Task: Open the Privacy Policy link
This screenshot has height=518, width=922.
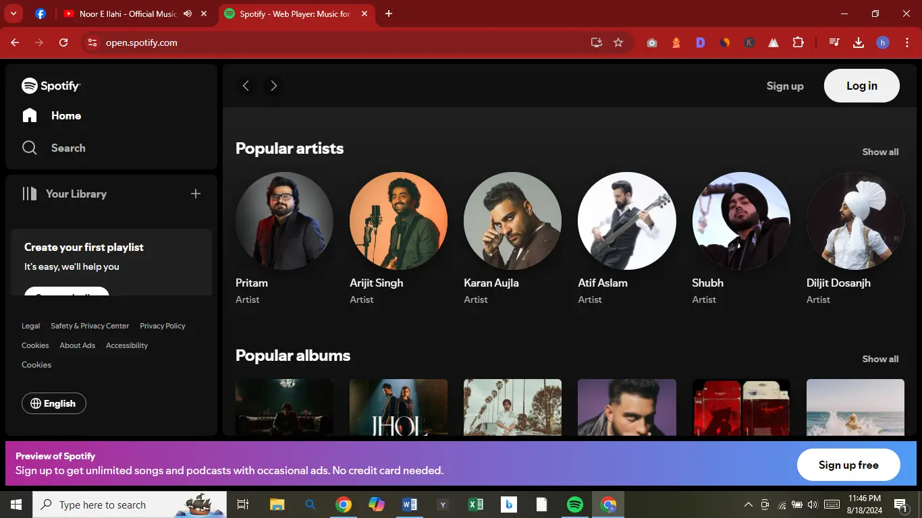Action: (163, 326)
